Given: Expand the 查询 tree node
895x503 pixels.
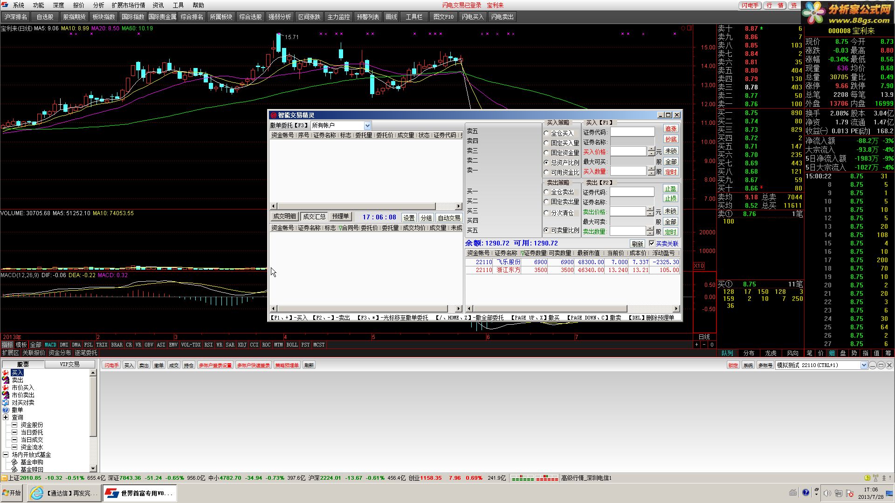Looking at the screenshot, I should (6, 417).
